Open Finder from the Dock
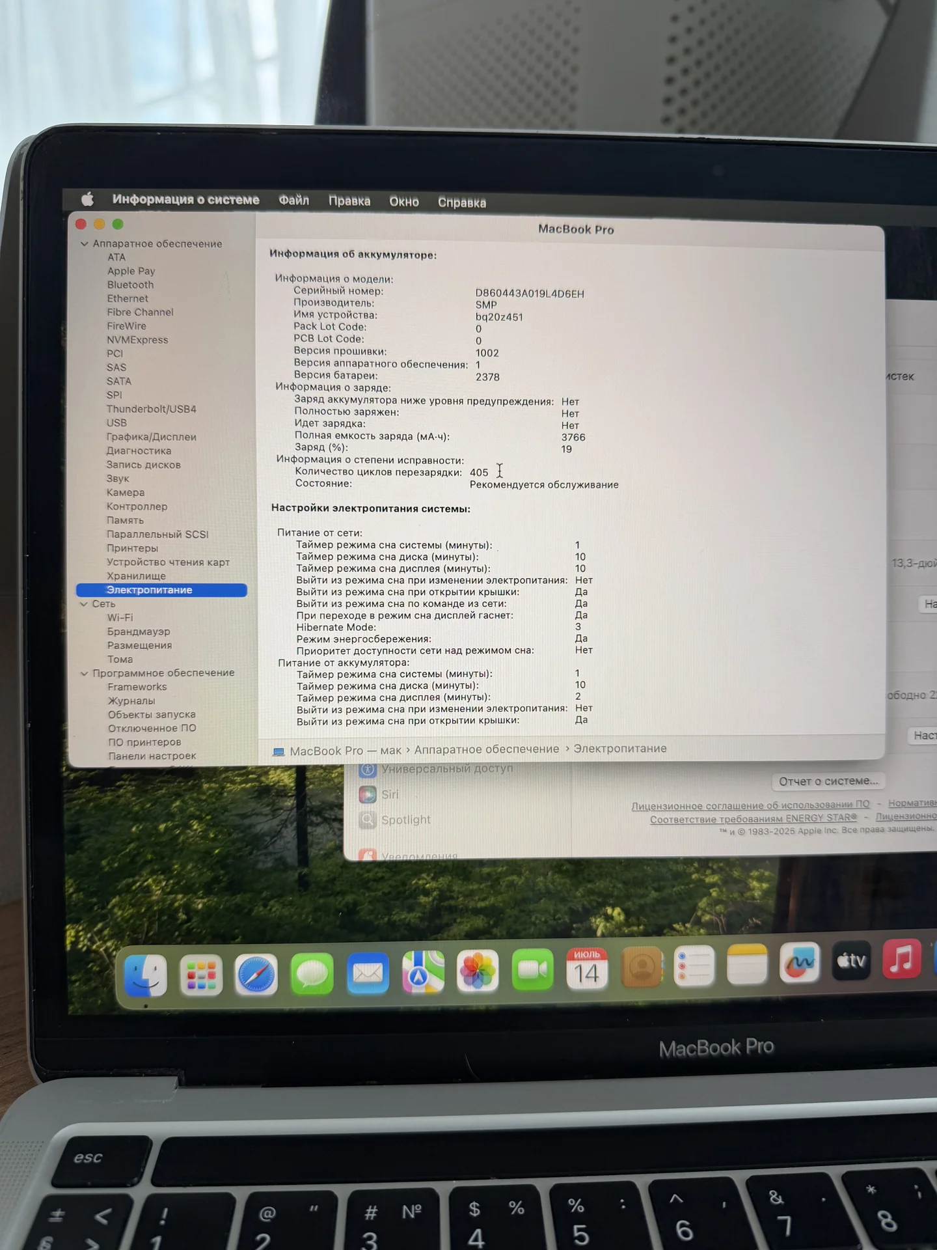This screenshot has width=937, height=1250. (145, 975)
